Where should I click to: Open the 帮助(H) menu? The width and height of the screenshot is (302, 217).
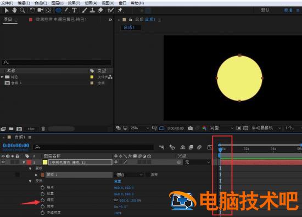tap(137, 3)
